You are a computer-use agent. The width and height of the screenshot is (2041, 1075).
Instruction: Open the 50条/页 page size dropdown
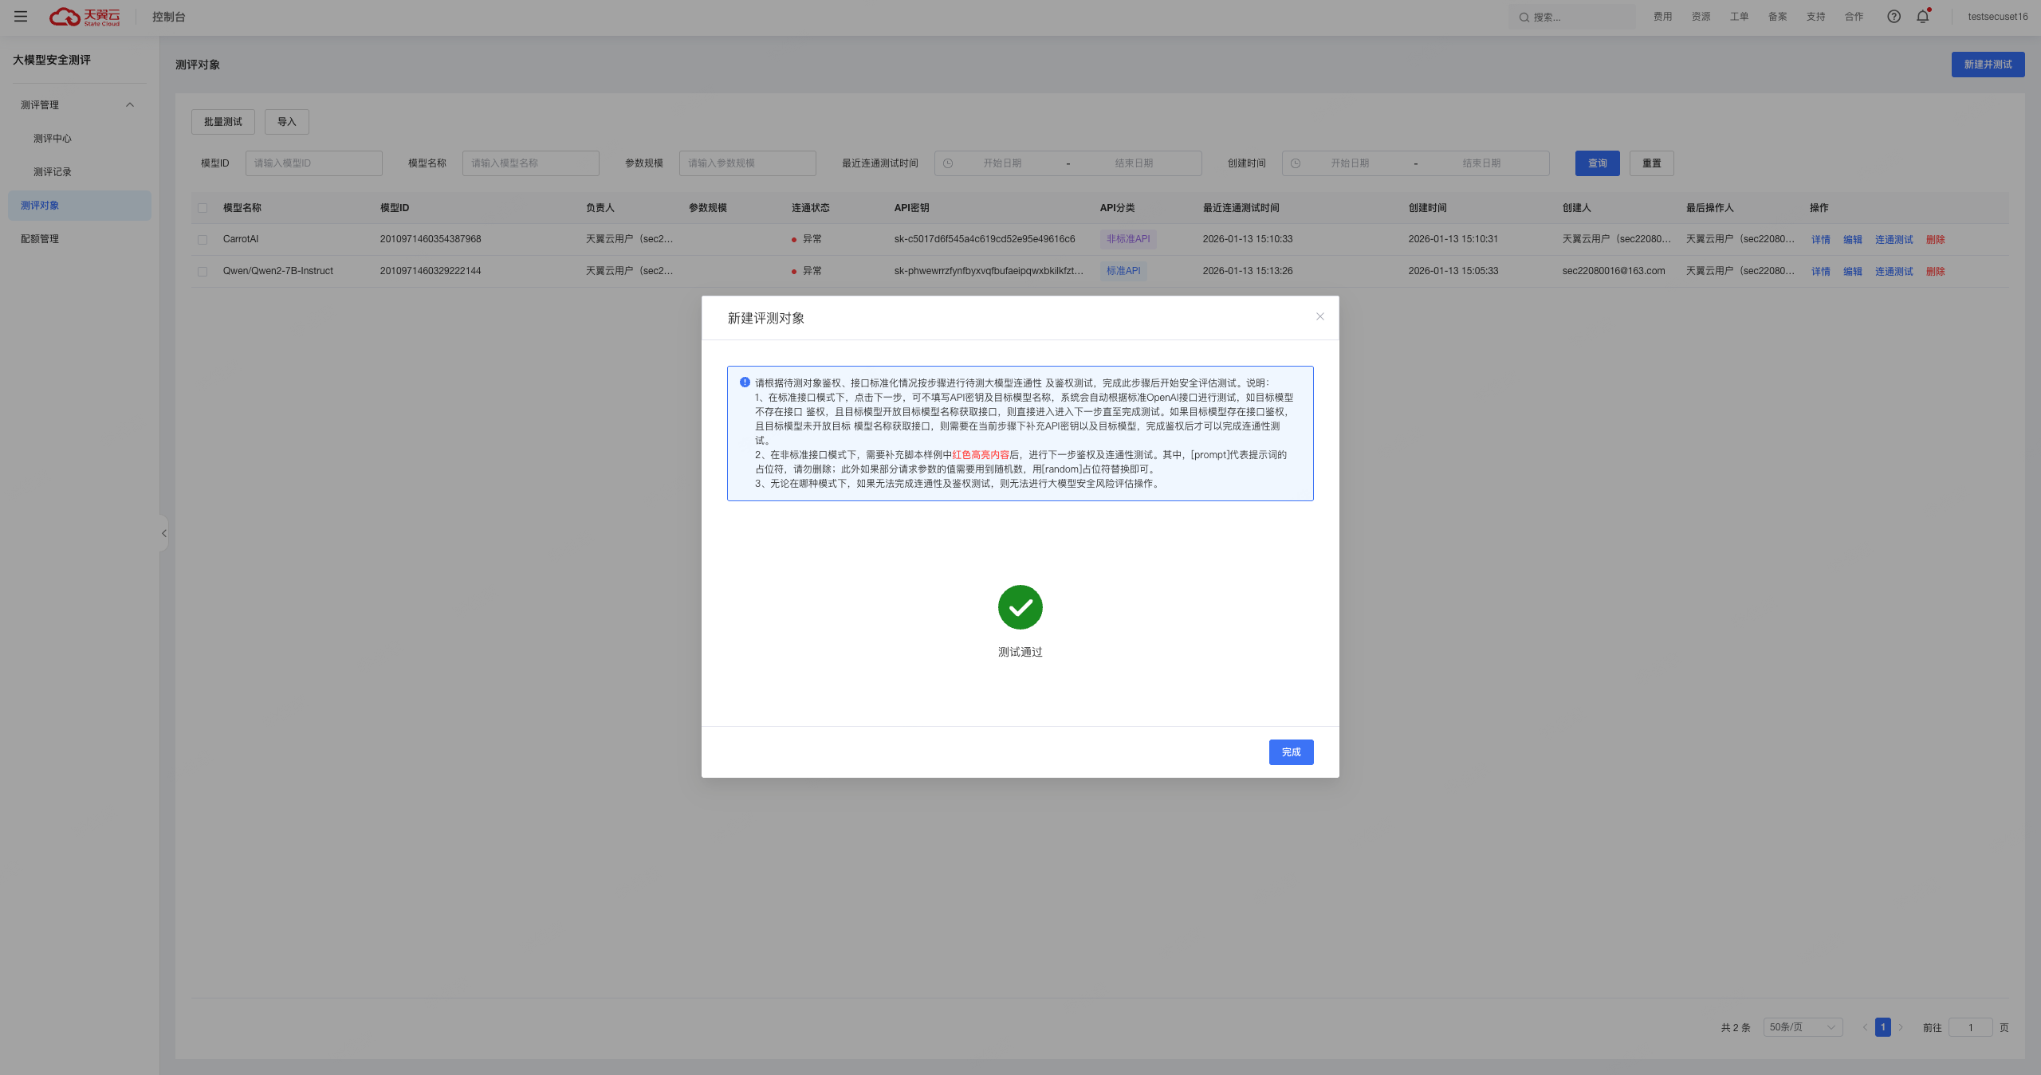point(1802,1027)
